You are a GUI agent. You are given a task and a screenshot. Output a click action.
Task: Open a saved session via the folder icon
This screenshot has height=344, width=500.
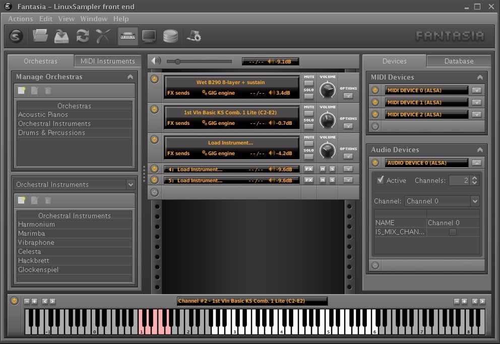point(40,36)
